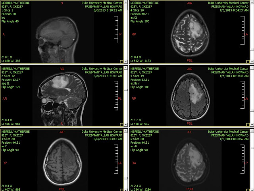Click the scroll up arrow of the loc panel
254x191 pixels.
[126, 2]
